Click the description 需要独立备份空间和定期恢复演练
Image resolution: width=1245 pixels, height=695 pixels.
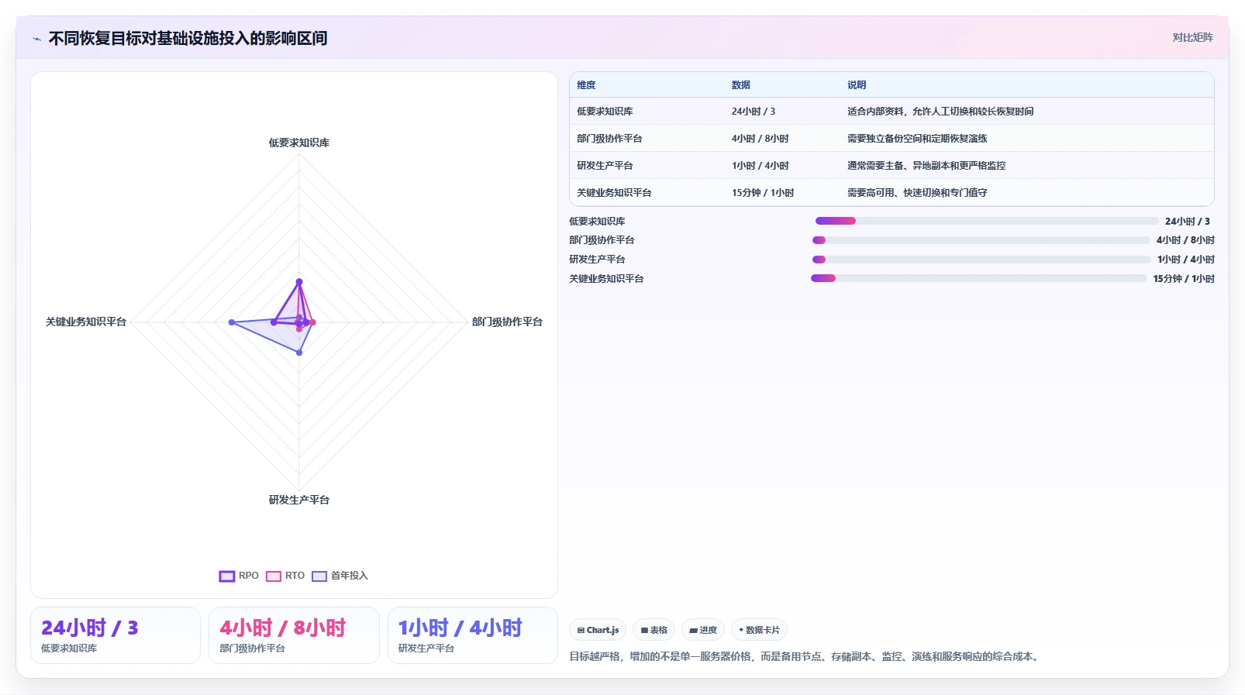917,139
